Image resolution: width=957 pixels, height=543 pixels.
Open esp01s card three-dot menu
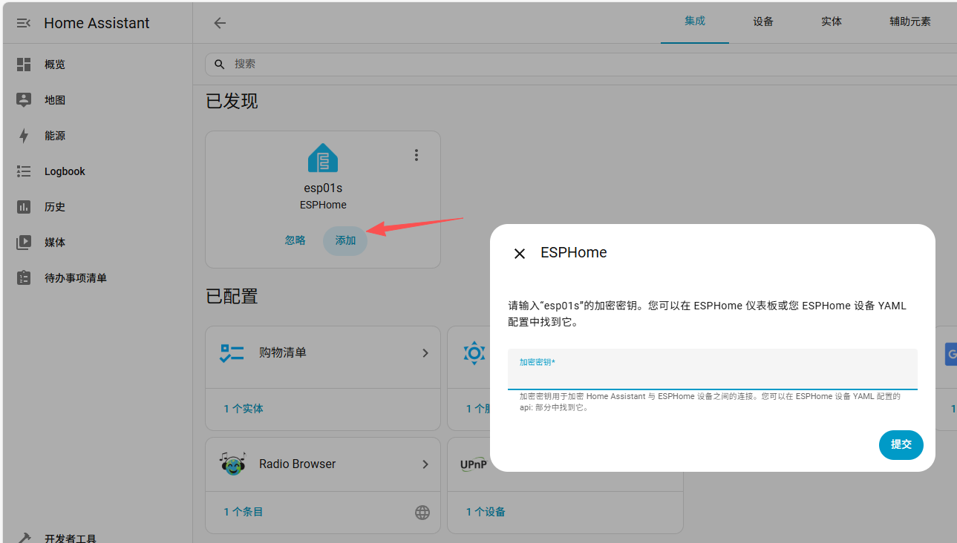pyautogui.click(x=417, y=155)
